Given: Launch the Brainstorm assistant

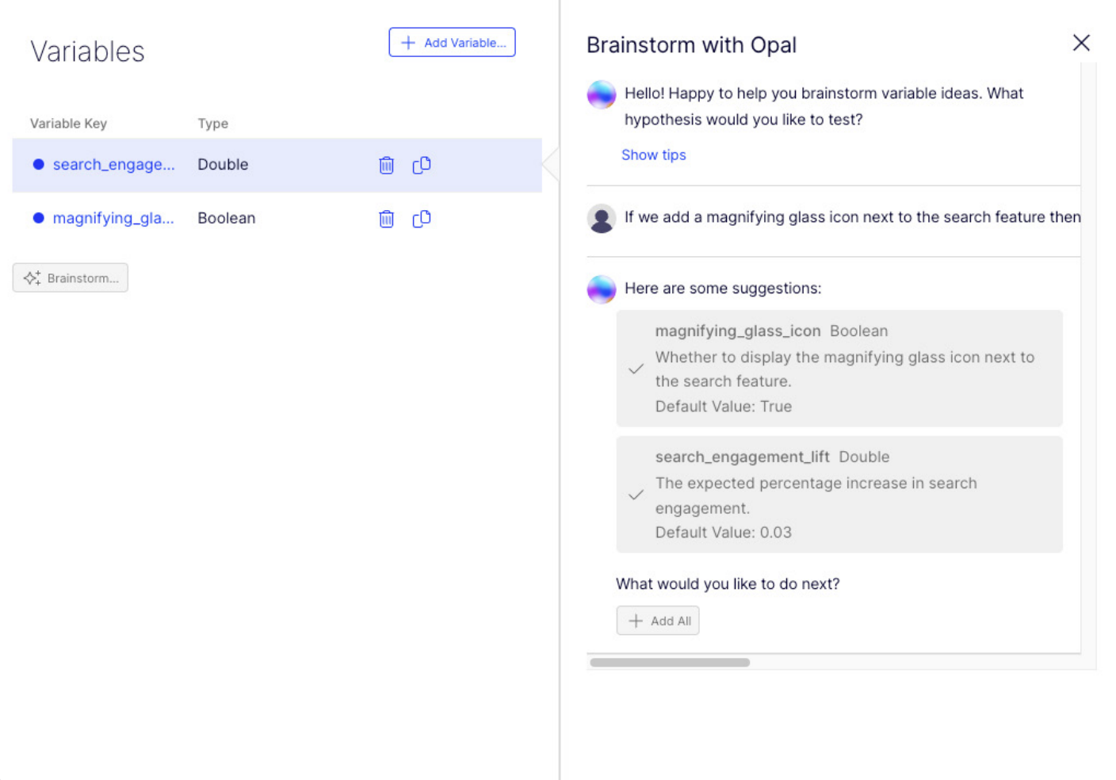Looking at the screenshot, I should (70, 277).
